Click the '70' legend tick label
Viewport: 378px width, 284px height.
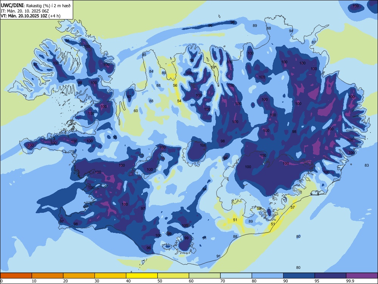223,281
